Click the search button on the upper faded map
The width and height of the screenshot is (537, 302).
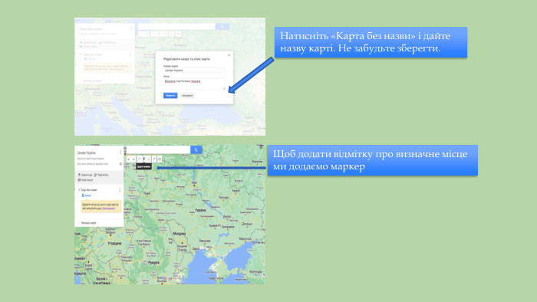222,26
